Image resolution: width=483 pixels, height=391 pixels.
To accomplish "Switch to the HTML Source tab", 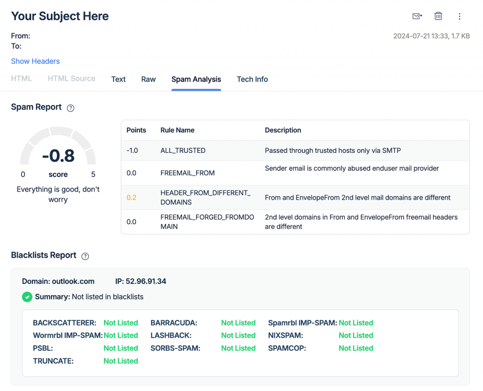I will click(x=71, y=78).
